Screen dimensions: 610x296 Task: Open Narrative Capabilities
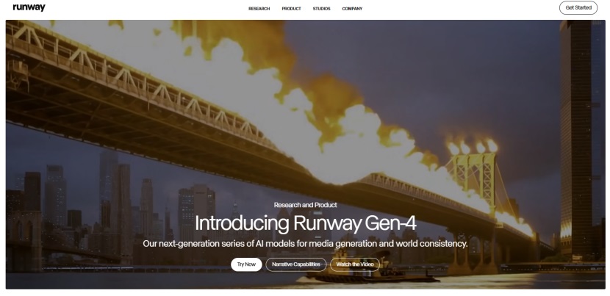coord(296,264)
